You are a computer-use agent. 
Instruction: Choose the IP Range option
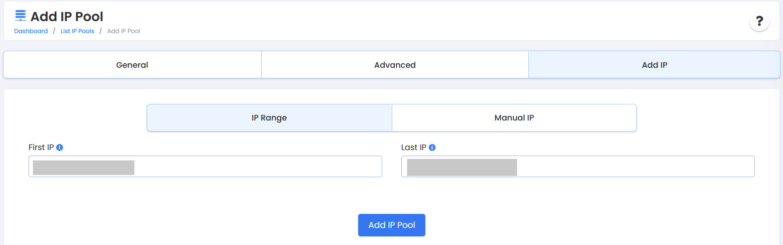269,118
